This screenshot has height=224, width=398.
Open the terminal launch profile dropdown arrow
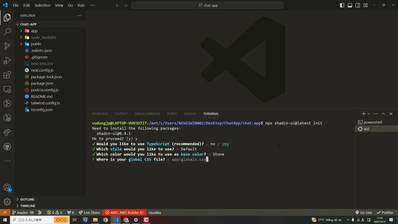tap(369, 114)
